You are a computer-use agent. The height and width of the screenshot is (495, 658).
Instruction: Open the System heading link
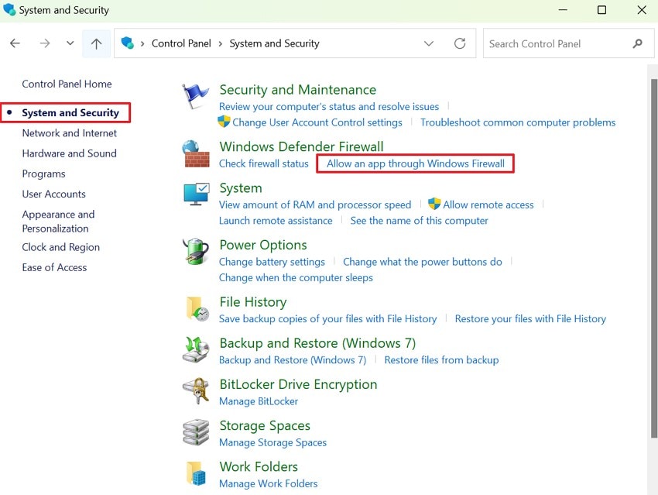click(x=241, y=188)
